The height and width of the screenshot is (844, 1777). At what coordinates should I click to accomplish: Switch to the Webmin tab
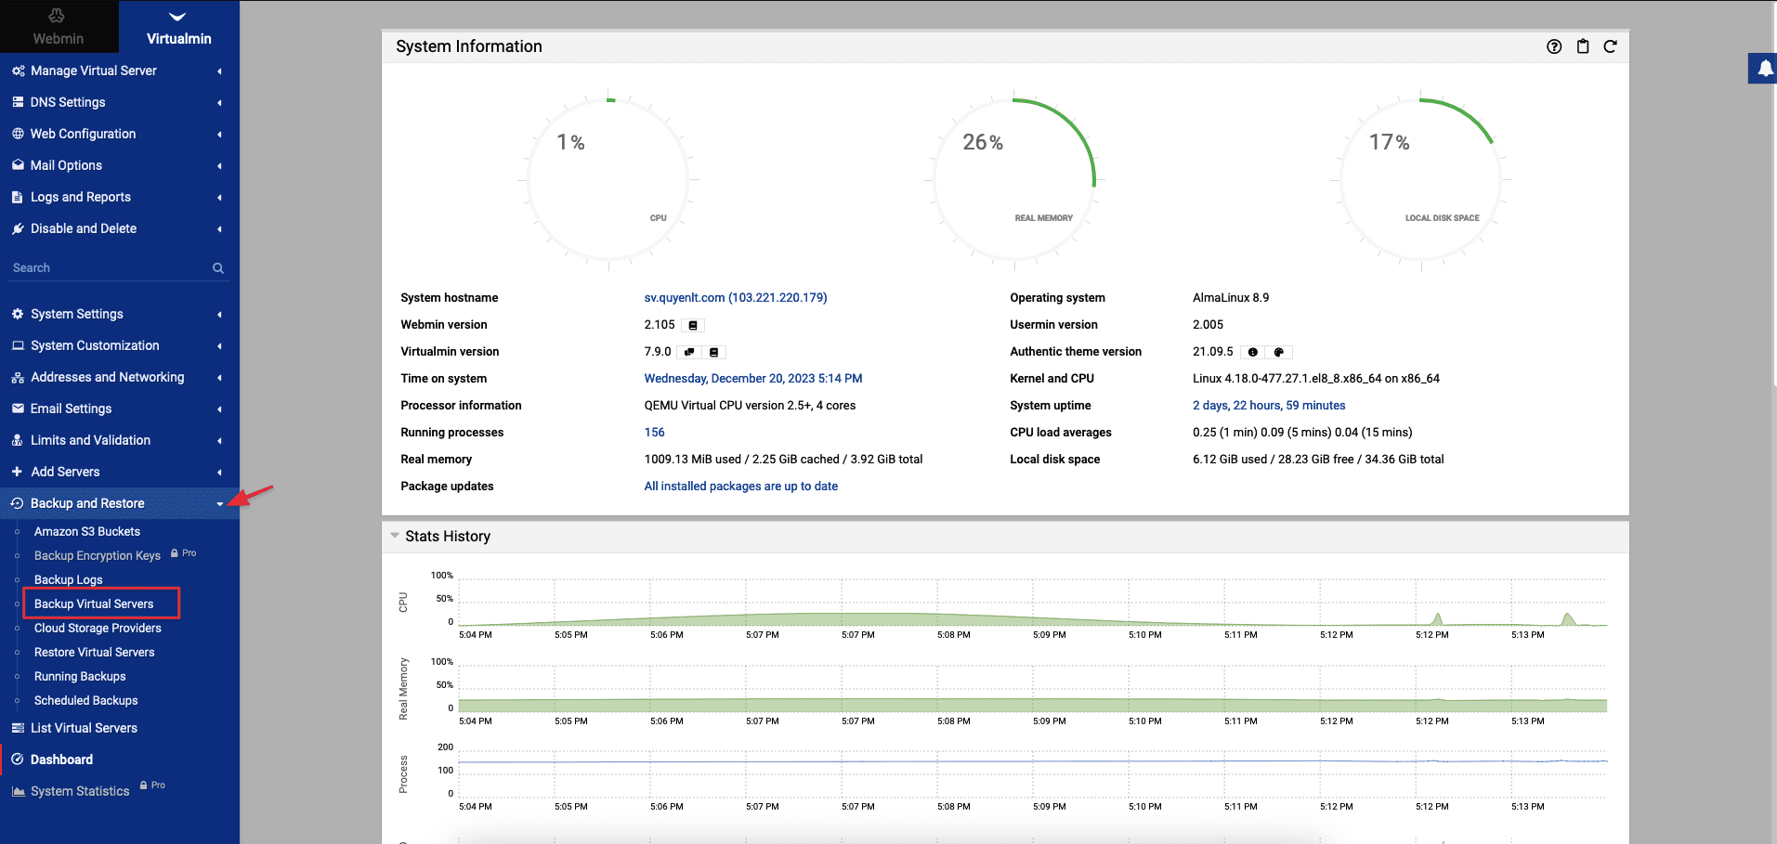pyautogui.click(x=59, y=27)
